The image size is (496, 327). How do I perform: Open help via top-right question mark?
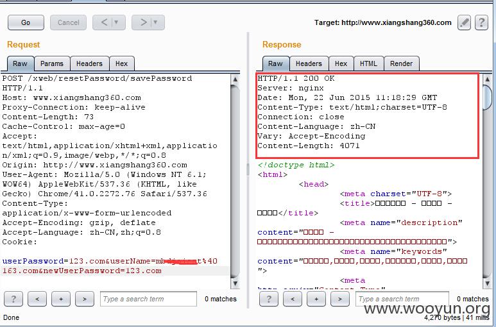click(x=481, y=22)
